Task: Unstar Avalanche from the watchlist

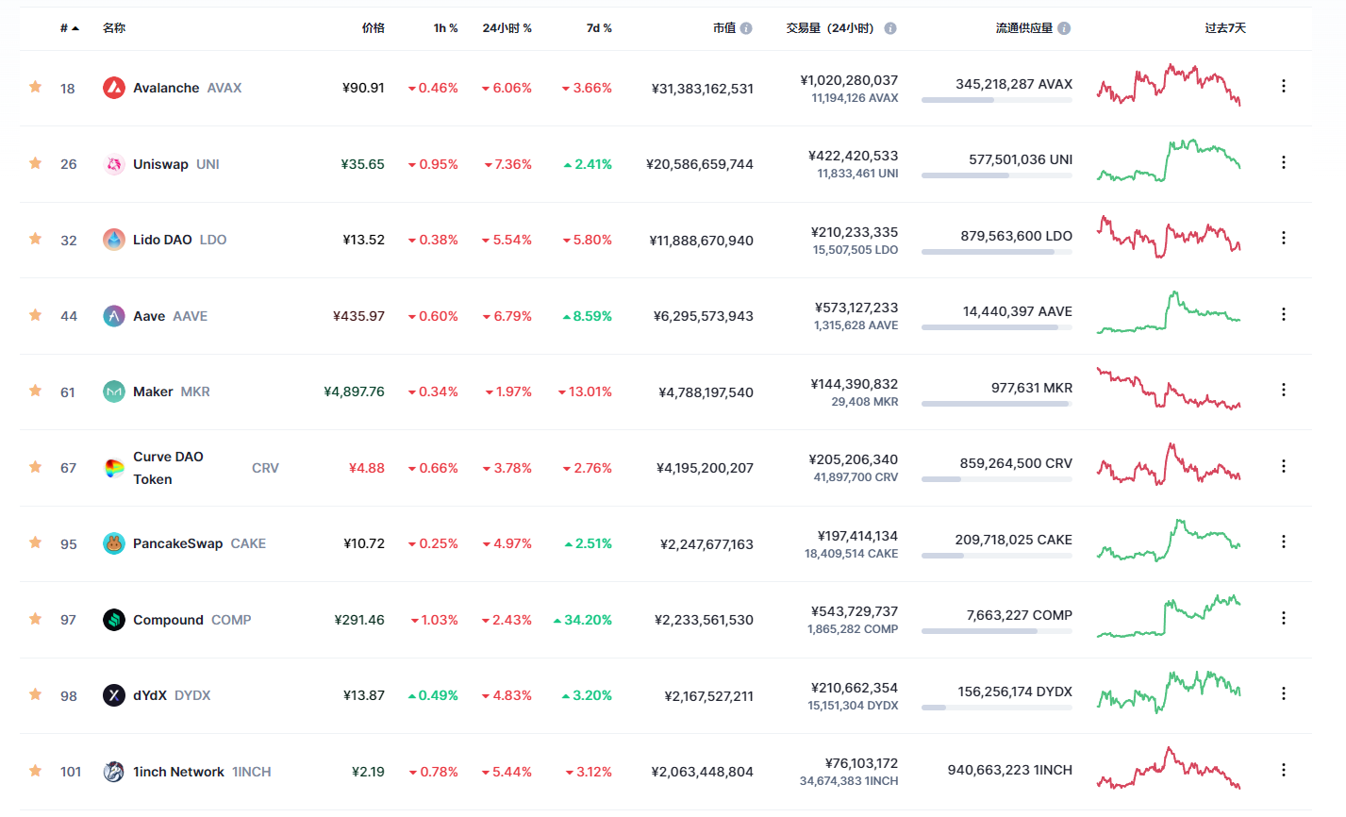Action: point(35,87)
